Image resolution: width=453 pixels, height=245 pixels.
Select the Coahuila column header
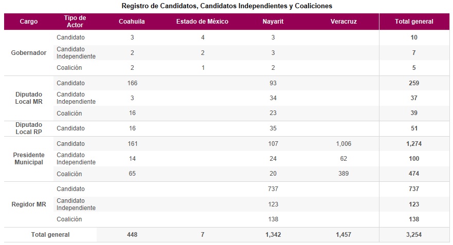(132, 22)
